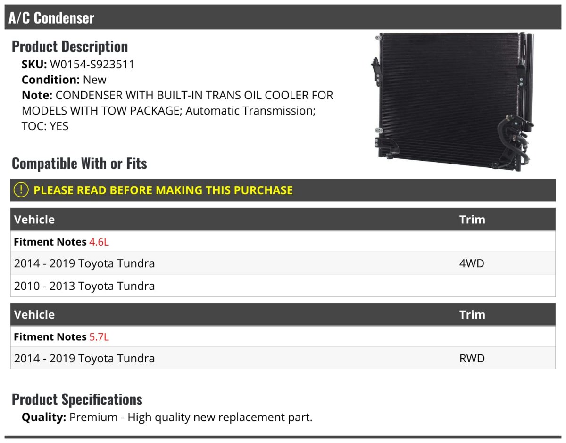Click the Trim column header in the 4.6L table
The image size is (566, 443).
[x=472, y=220]
